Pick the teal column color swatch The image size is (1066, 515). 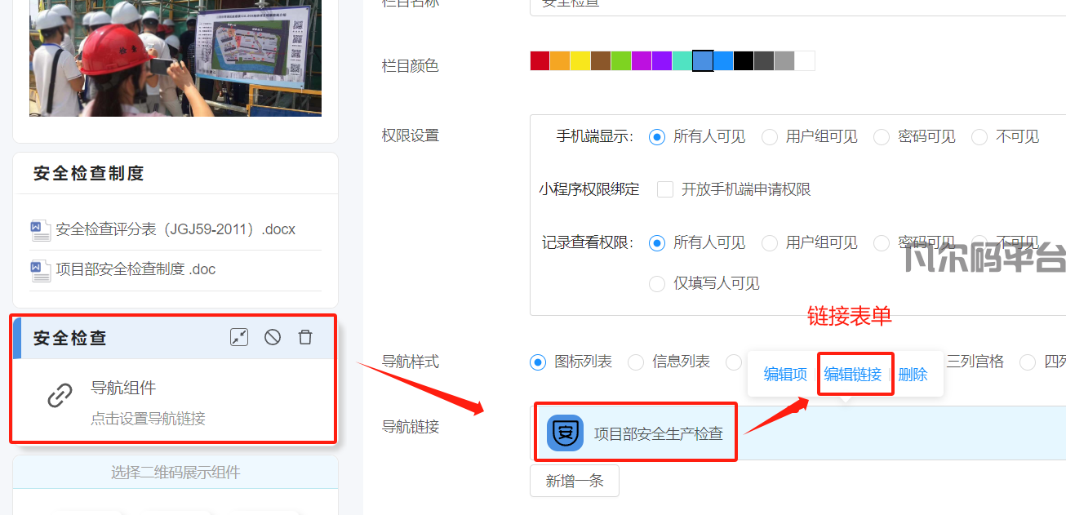coord(682,61)
